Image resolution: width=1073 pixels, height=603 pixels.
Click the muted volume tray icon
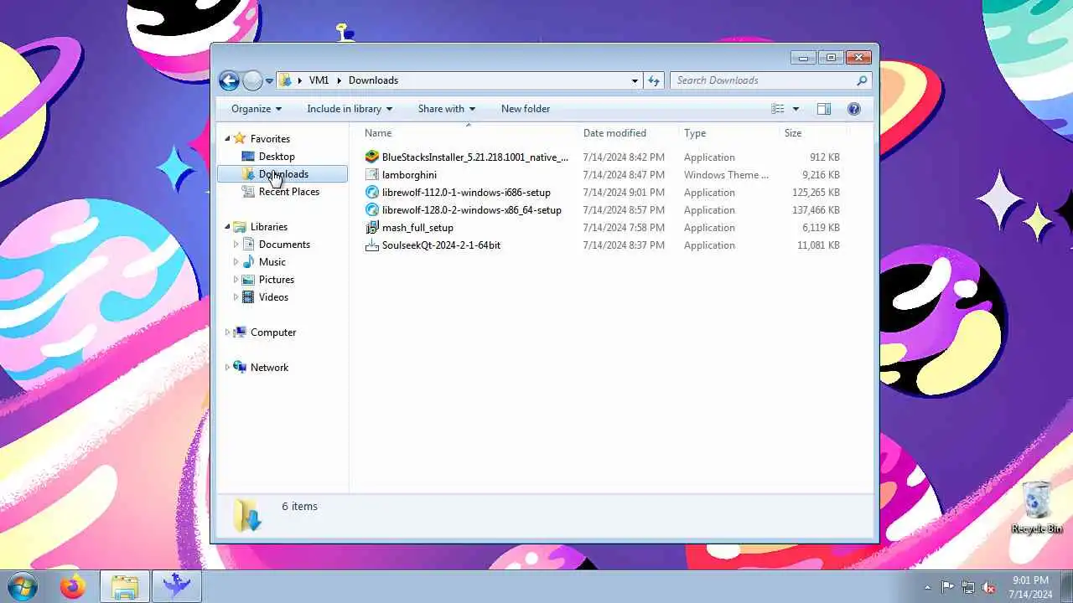click(x=989, y=587)
